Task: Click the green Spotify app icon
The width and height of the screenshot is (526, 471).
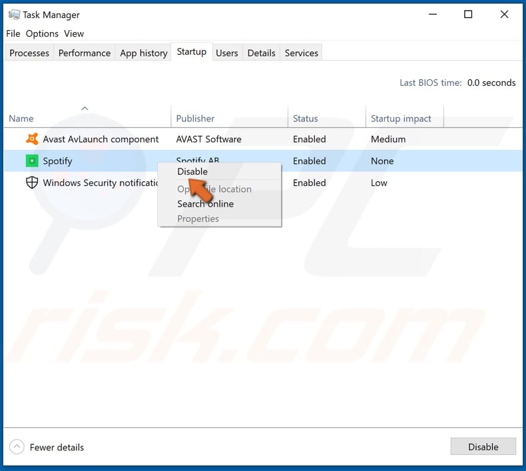Action: click(32, 161)
